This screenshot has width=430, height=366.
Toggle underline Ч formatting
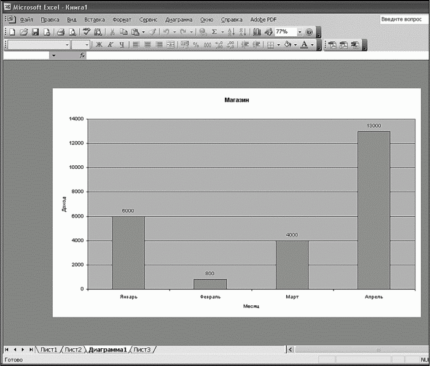point(122,45)
